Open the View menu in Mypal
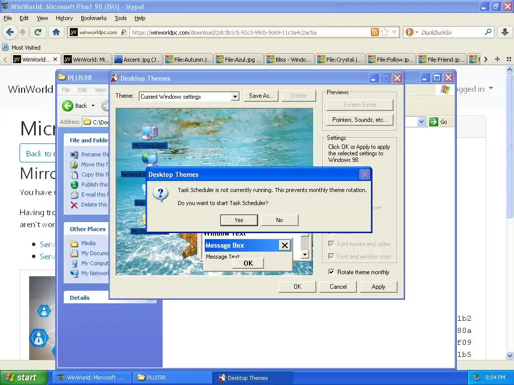Image resolution: width=514 pixels, height=385 pixels. 42,18
